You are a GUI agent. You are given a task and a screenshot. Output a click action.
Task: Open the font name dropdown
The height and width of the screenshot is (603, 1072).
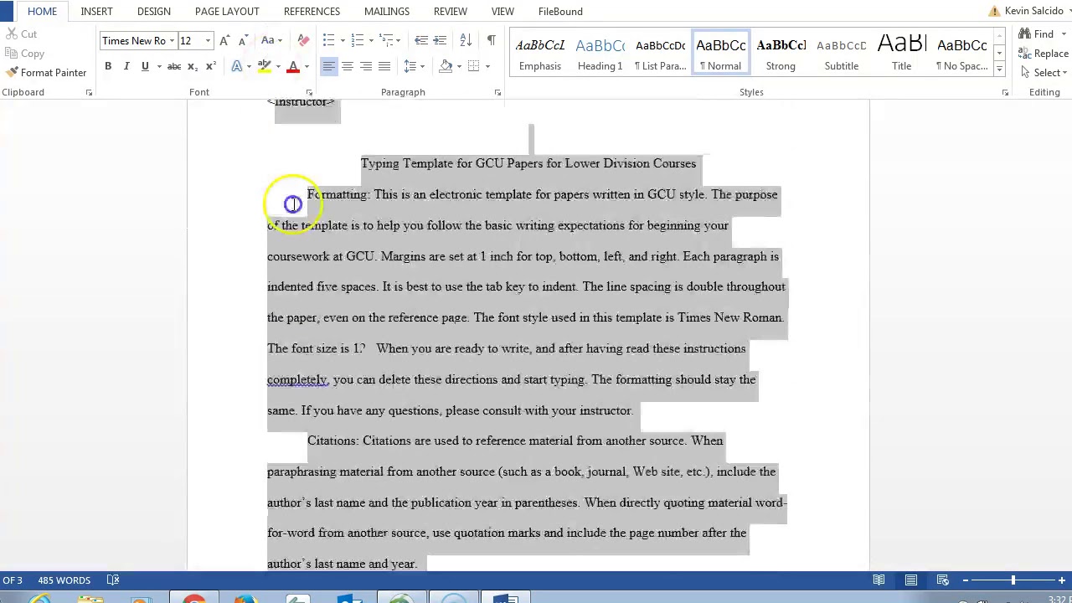172,41
